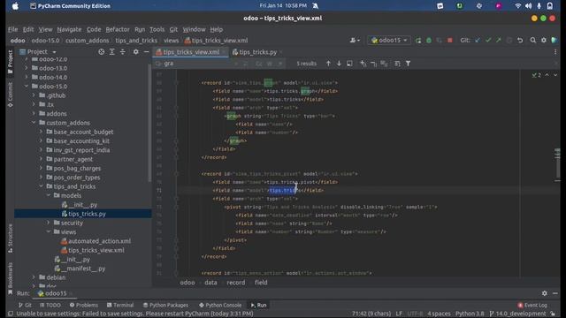The image size is (566, 318).
Task: Open the Navigate menu
Action: point(69,29)
